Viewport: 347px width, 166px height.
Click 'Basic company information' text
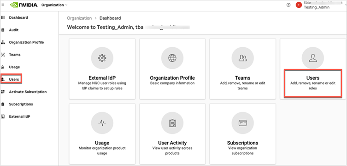[x=172, y=83]
